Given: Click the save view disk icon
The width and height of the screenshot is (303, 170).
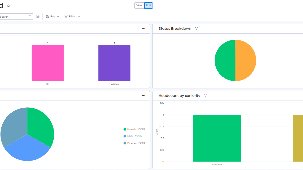Looking at the screenshot, I should point(38,16).
